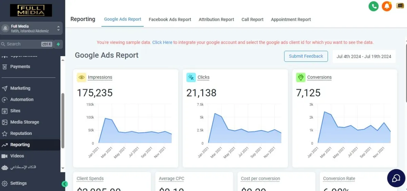Click the Conversions card label
The height and width of the screenshot is (191, 407).
coord(319,77)
